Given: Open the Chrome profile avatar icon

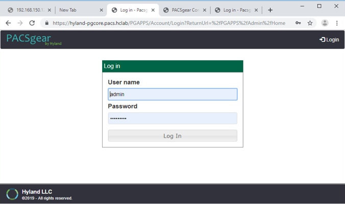Looking at the screenshot, I should pos(325,23).
